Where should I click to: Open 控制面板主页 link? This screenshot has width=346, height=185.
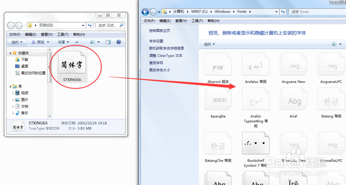(x=160, y=31)
